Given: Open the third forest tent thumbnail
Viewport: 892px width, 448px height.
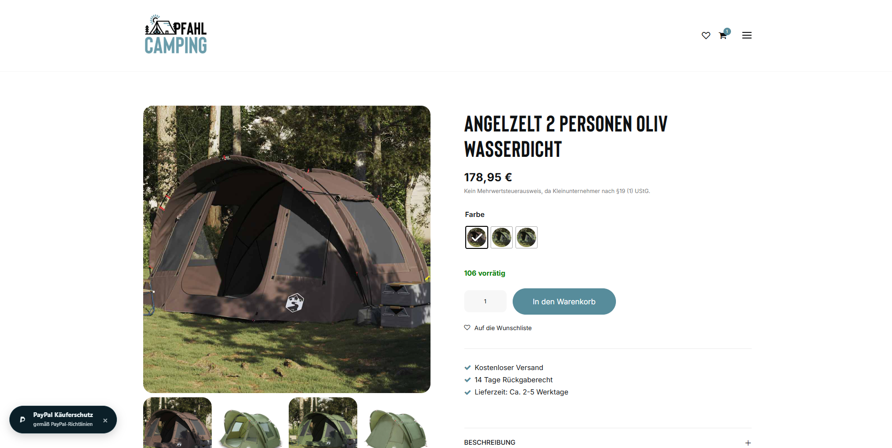Looking at the screenshot, I should pyautogui.click(x=323, y=423).
